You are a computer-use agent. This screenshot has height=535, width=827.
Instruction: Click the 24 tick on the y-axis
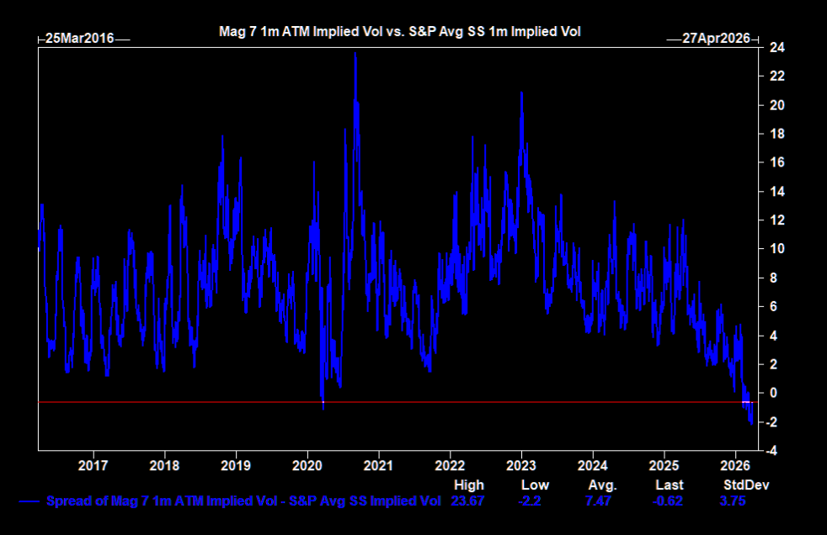click(x=776, y=47)
